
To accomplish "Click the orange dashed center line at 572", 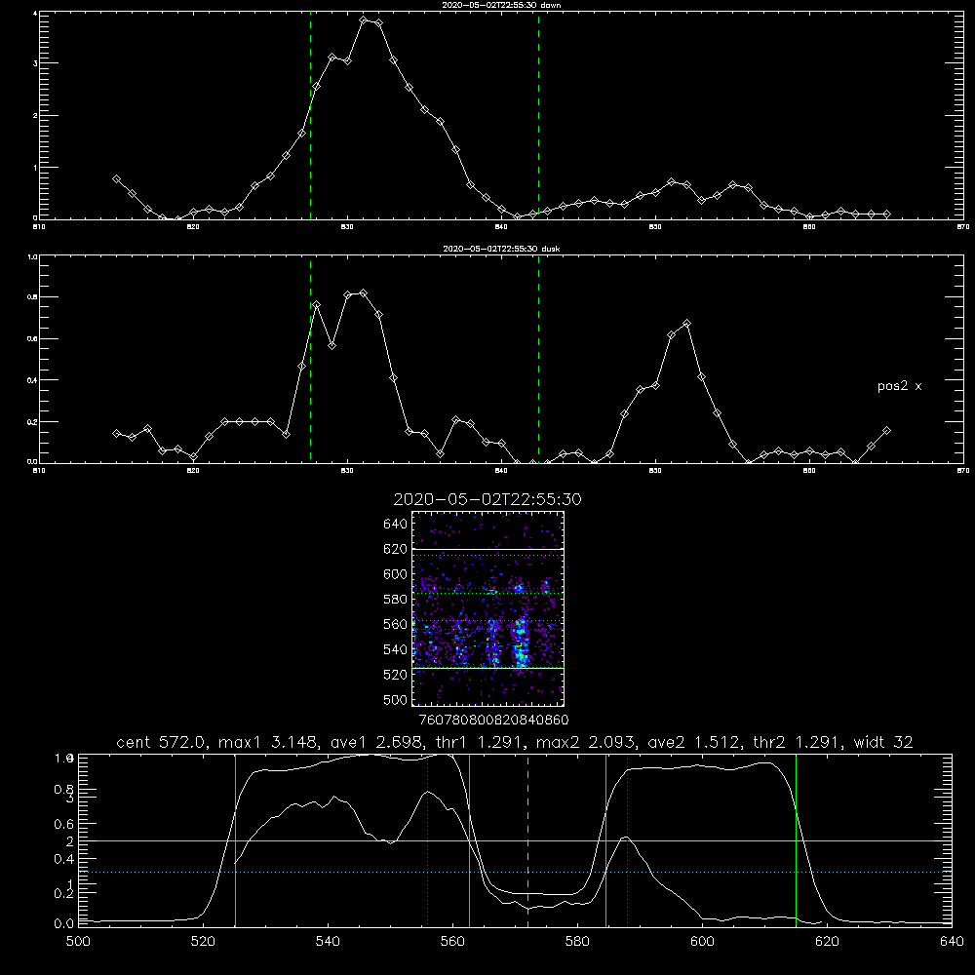I will tap(527, 839).
